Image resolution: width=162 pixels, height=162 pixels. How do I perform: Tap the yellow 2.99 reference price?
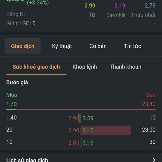click(90, 6)
